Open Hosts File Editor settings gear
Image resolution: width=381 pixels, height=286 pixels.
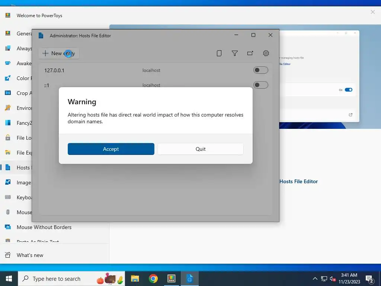point(266,53)
